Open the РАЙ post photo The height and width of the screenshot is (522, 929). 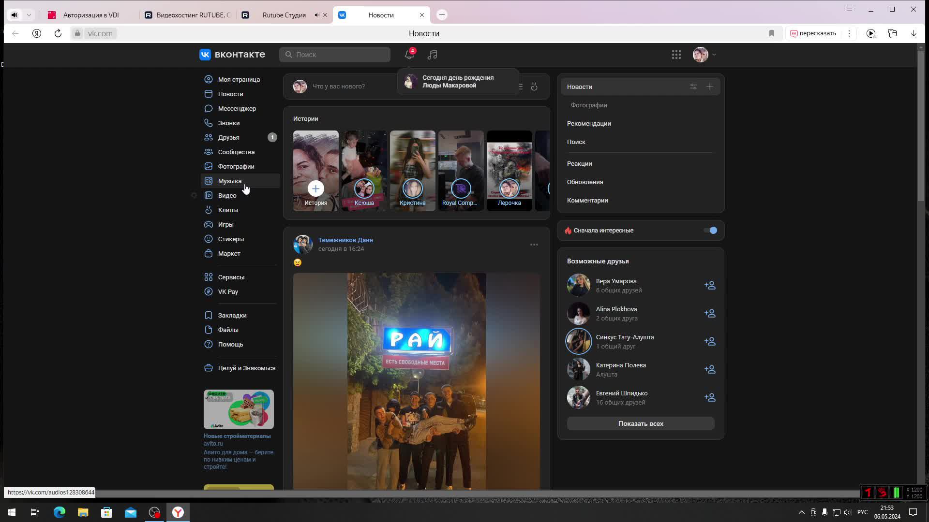pyautogui.click(x=417, y=382)
